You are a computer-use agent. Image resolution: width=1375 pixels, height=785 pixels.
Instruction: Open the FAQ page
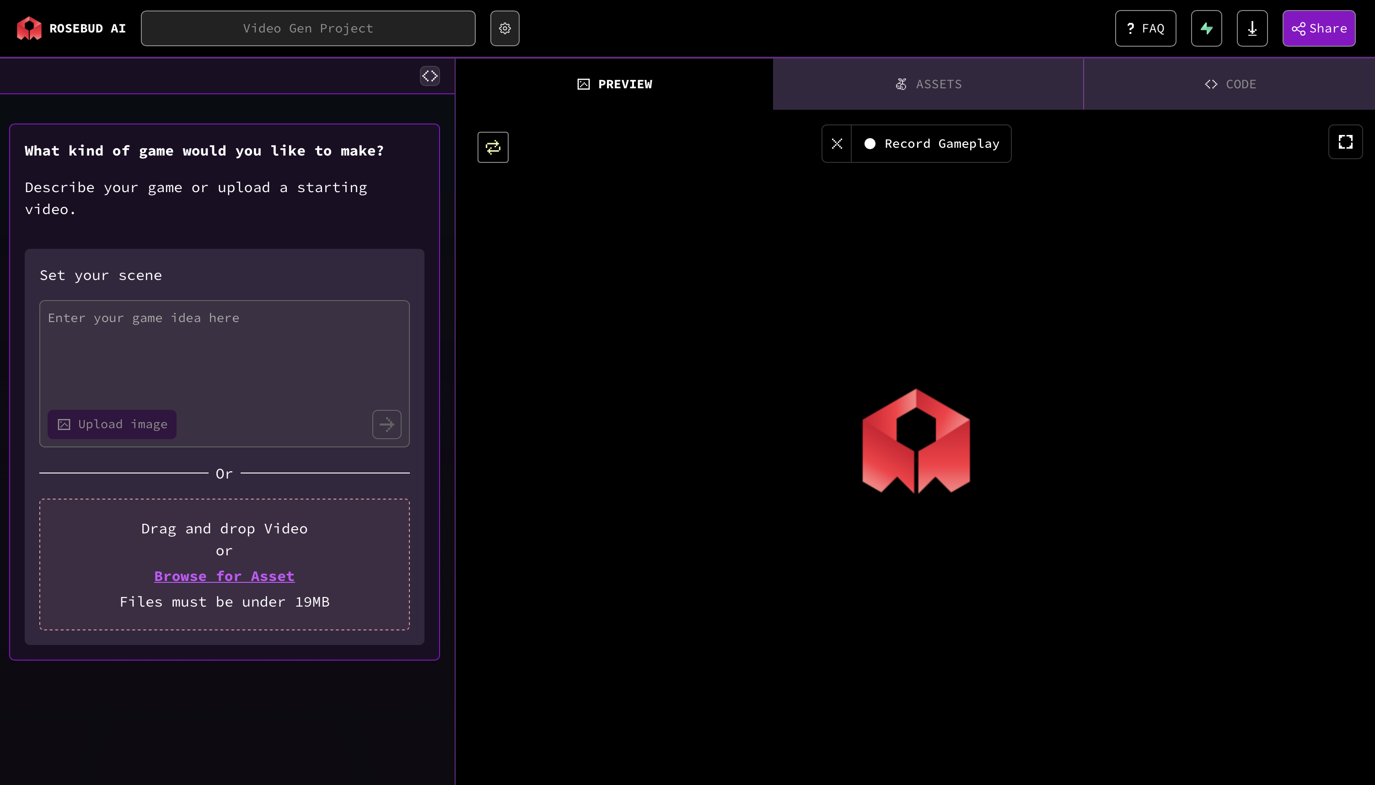[1145, 28]
